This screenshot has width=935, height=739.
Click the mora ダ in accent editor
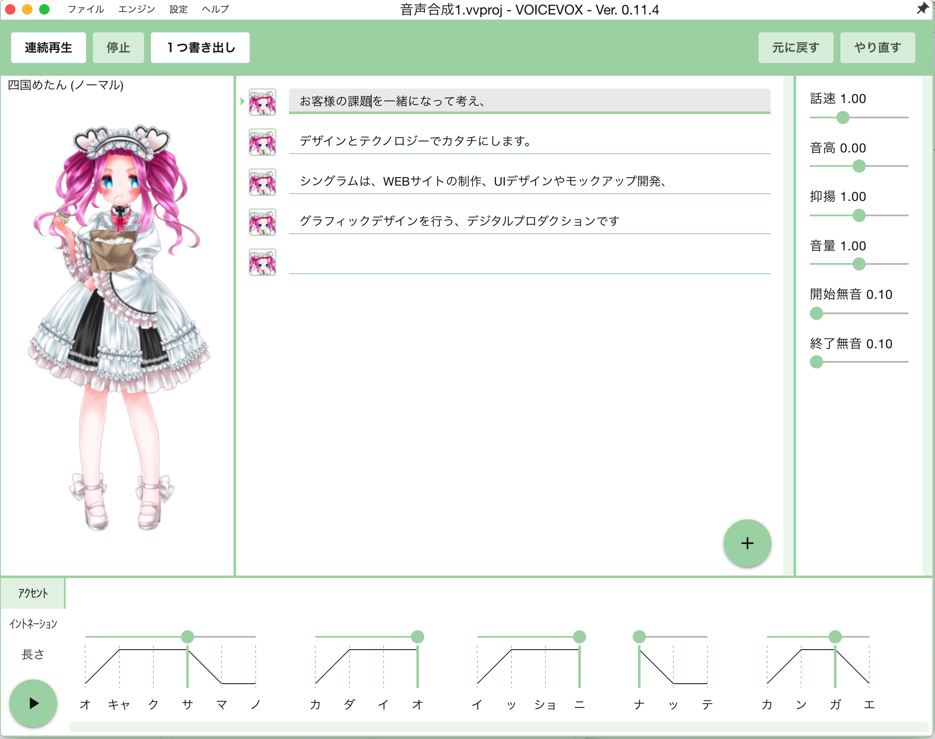(x=349, y=705)
